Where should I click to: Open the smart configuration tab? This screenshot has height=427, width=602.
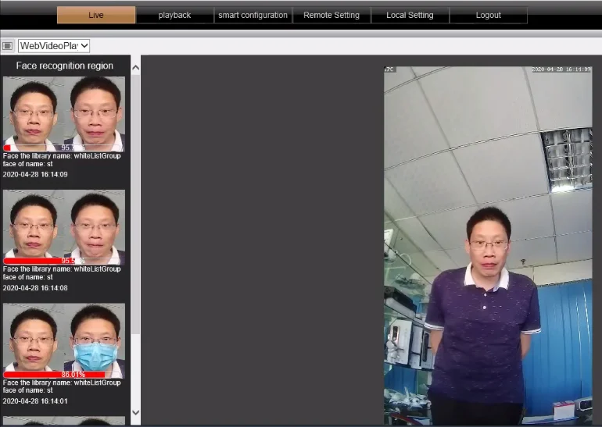253,15
